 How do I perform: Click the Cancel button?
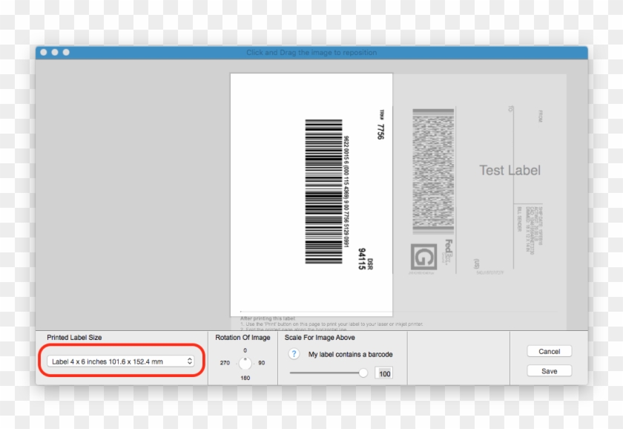[x=549, y=352]
